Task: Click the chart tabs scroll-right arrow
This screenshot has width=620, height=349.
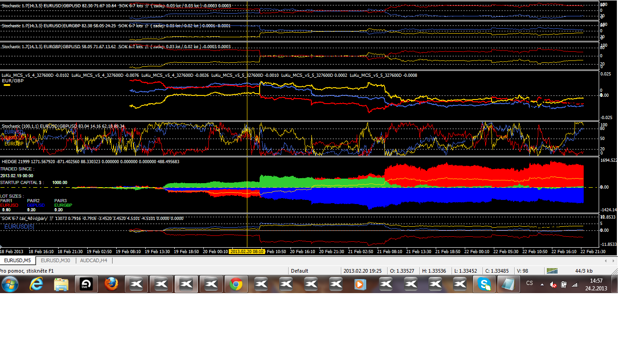Action: point(614,261)
